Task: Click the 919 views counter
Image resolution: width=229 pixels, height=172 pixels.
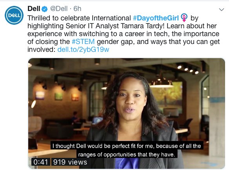Action: (70, 162)
